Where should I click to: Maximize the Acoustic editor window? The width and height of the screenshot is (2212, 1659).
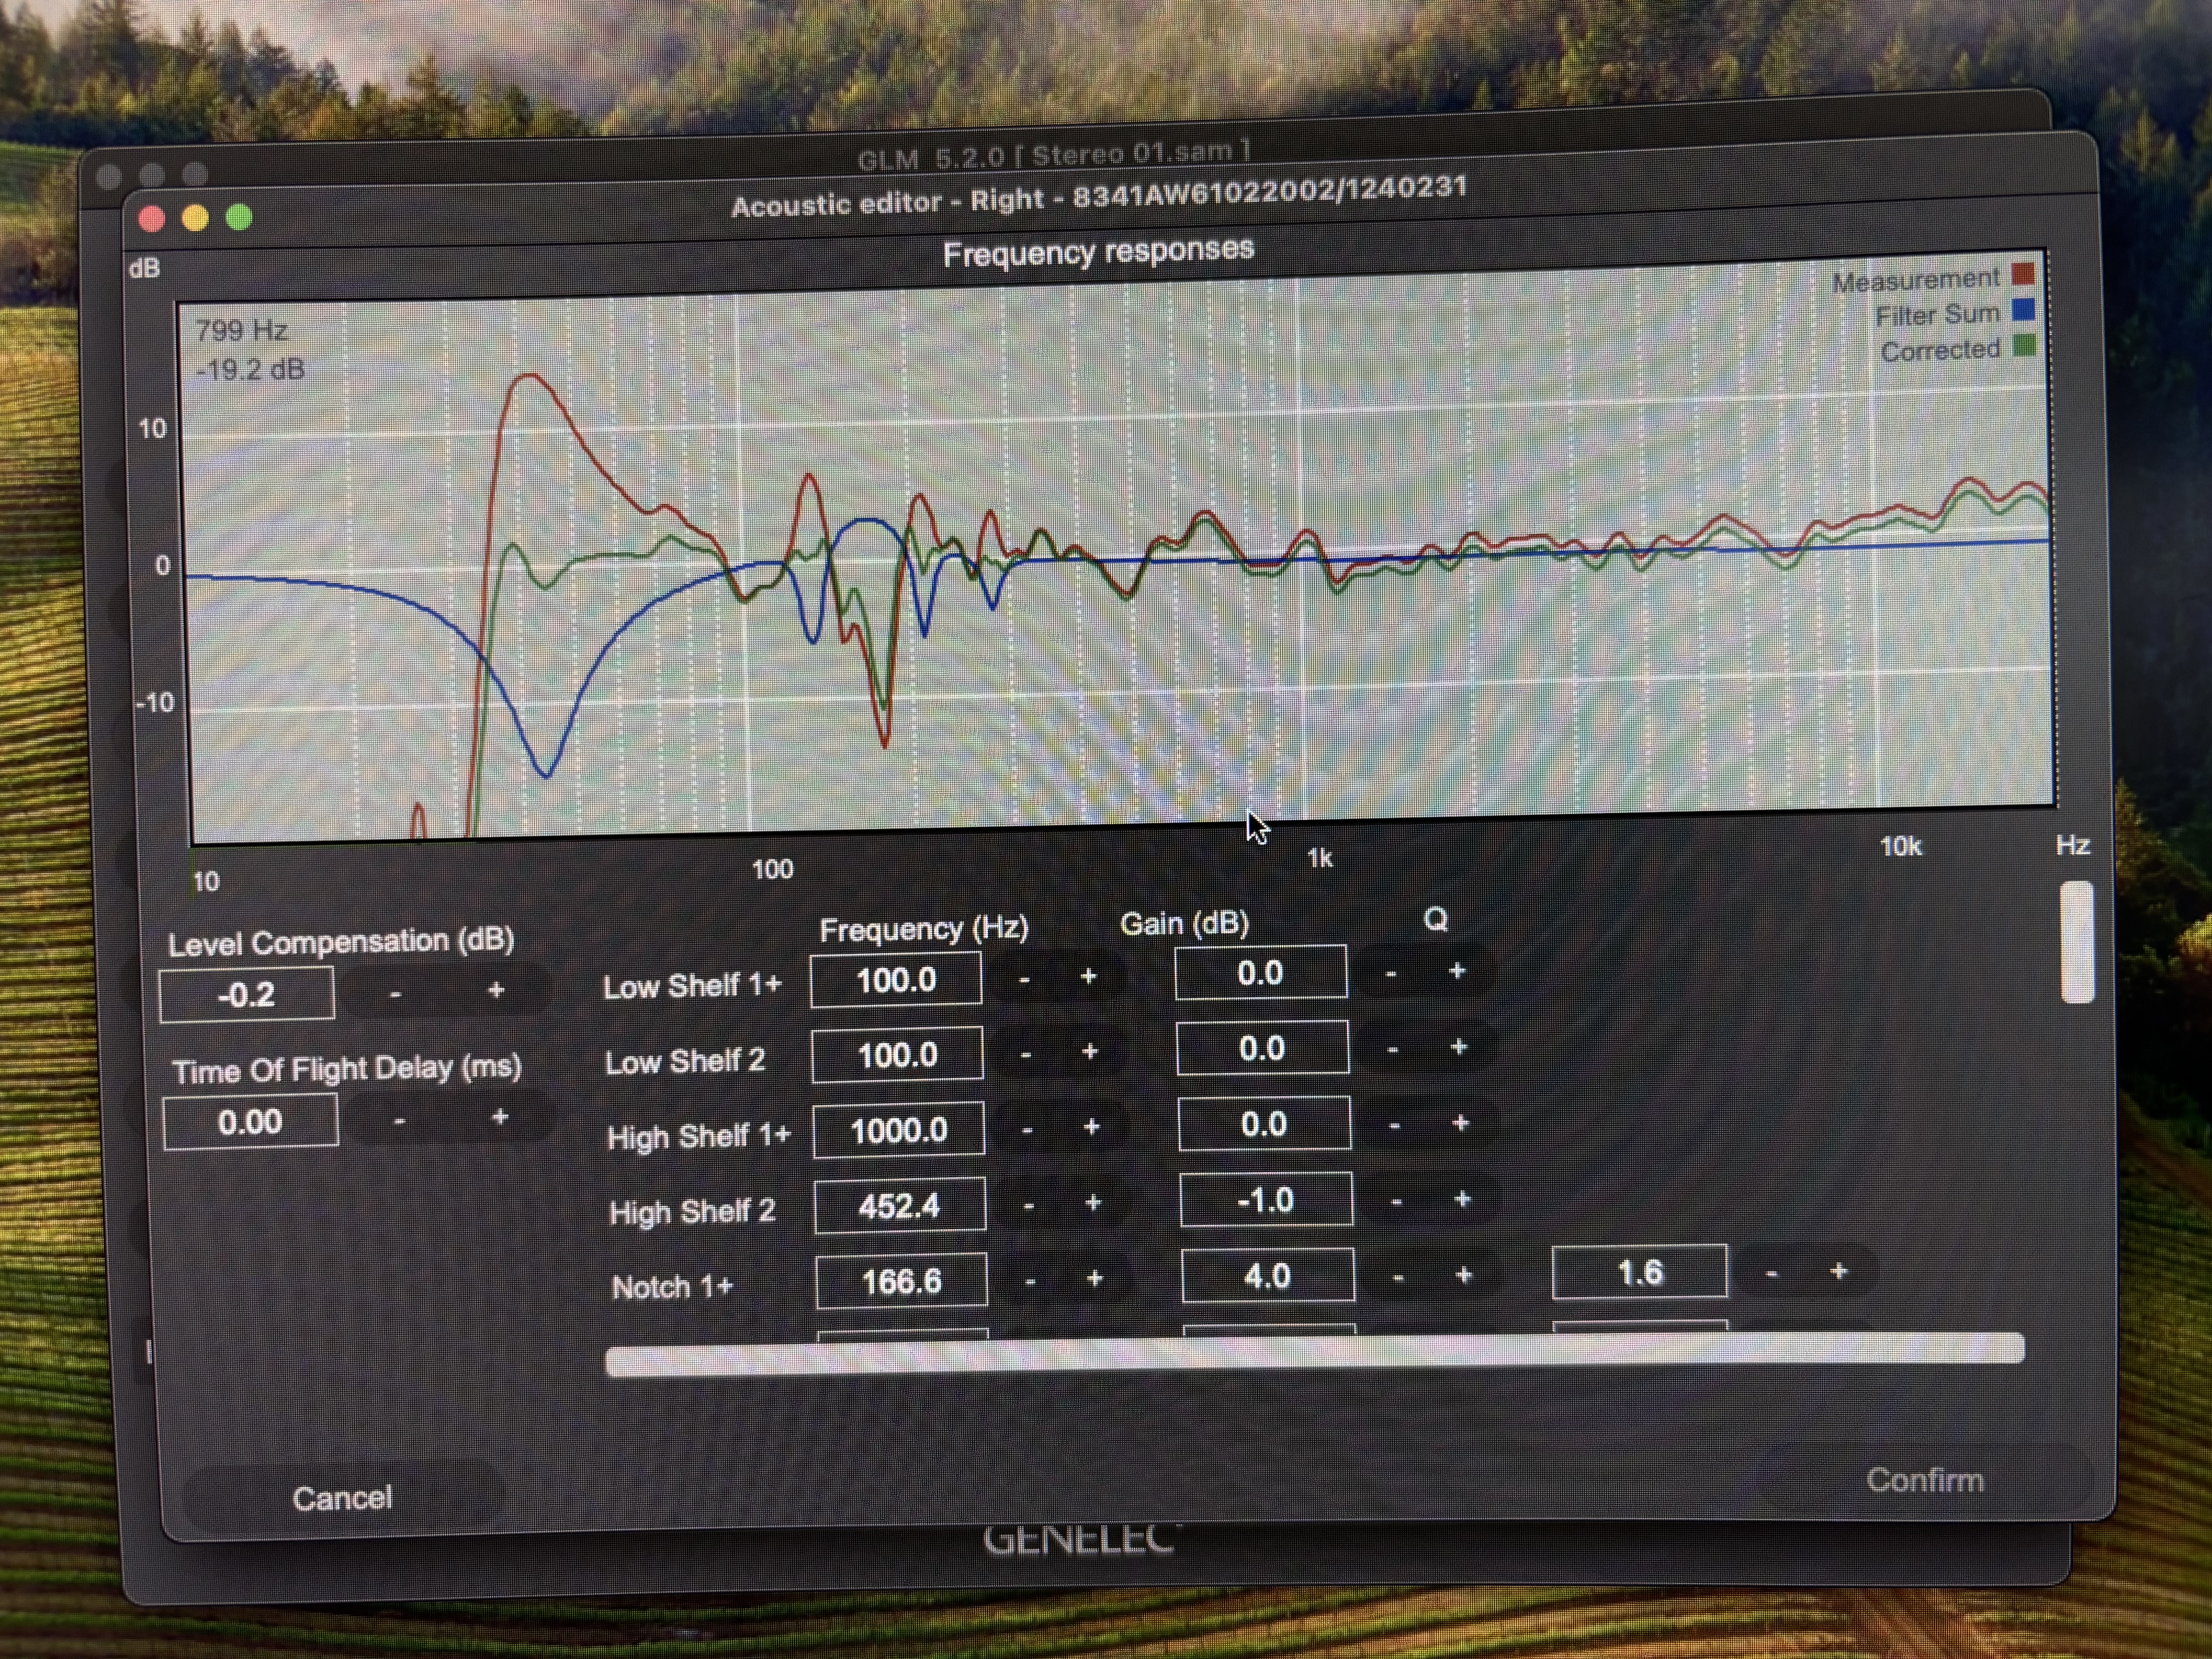(239, 217)
